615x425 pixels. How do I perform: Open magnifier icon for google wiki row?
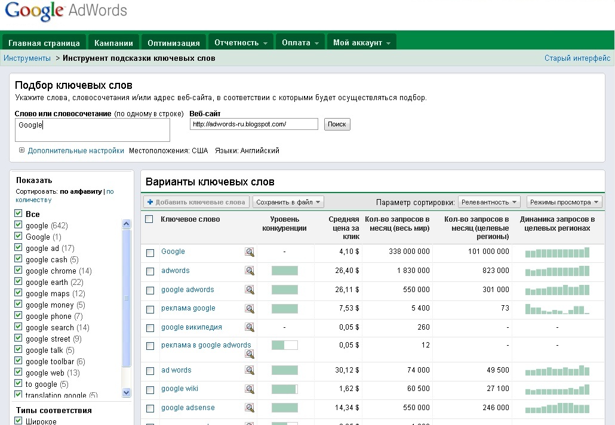tap(250, 389)
